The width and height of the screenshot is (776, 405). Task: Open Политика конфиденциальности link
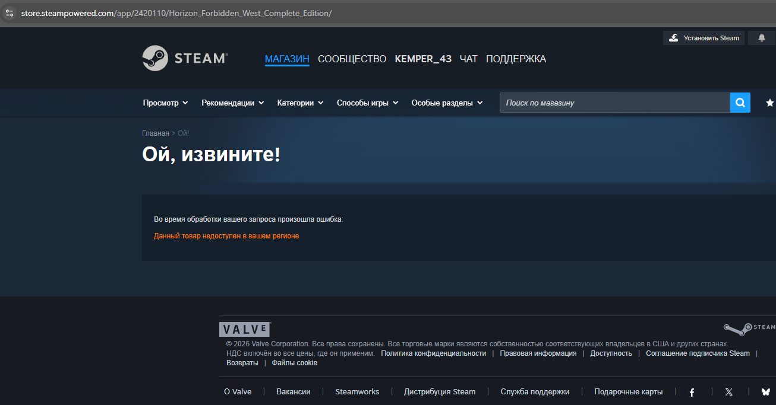433,353
